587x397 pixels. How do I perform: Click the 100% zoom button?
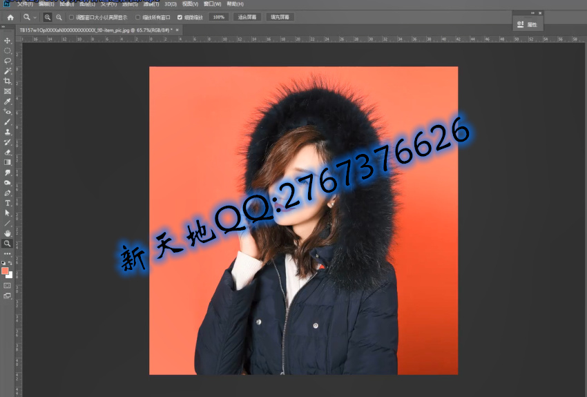[x=219, y=17]
